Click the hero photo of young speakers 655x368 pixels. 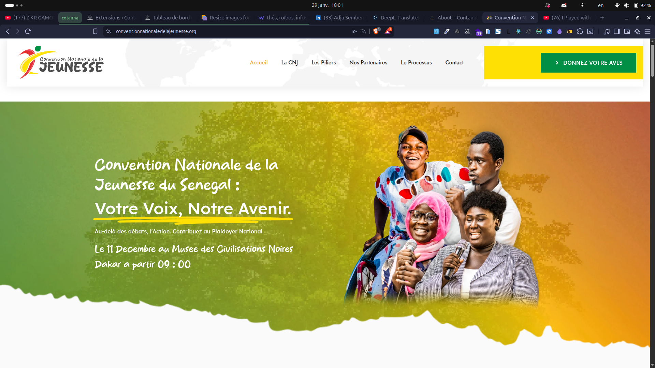(x=442, y=216)
